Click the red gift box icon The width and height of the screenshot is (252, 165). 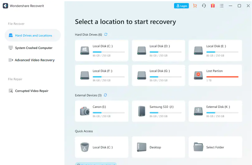(213, 6)
